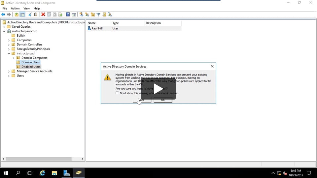Click No in the warning dialog
This screenshot has height=178, width=317.
(163, 100)
